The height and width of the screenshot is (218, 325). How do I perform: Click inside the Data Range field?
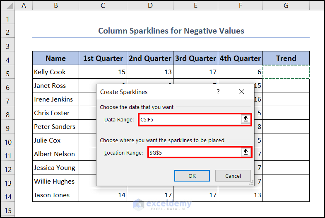(x=190, y=119)
